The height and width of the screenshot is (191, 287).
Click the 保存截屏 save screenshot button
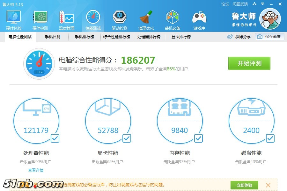[x=269, y=37]
